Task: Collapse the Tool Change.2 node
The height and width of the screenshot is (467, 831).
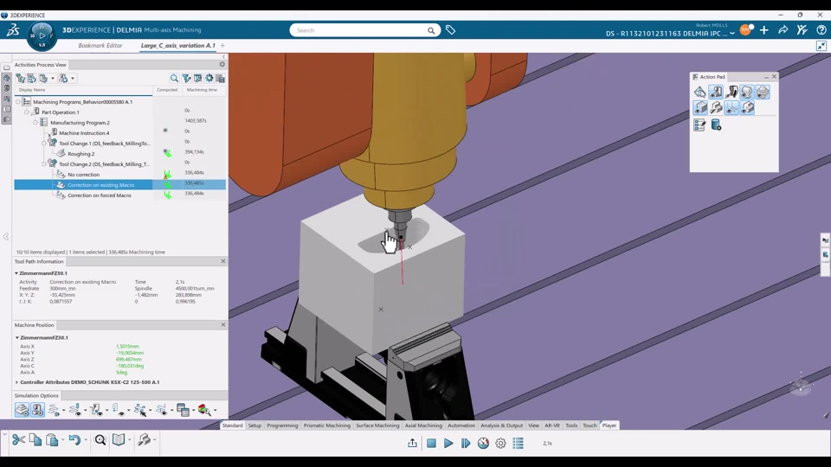Action: [44, 164]
